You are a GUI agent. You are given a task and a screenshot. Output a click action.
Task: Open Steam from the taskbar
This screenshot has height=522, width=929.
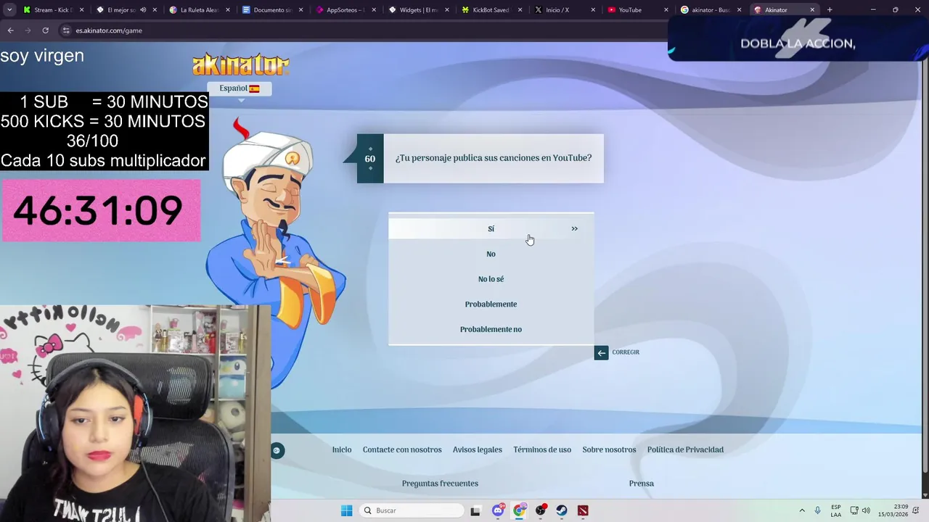(x=562, y=510)
